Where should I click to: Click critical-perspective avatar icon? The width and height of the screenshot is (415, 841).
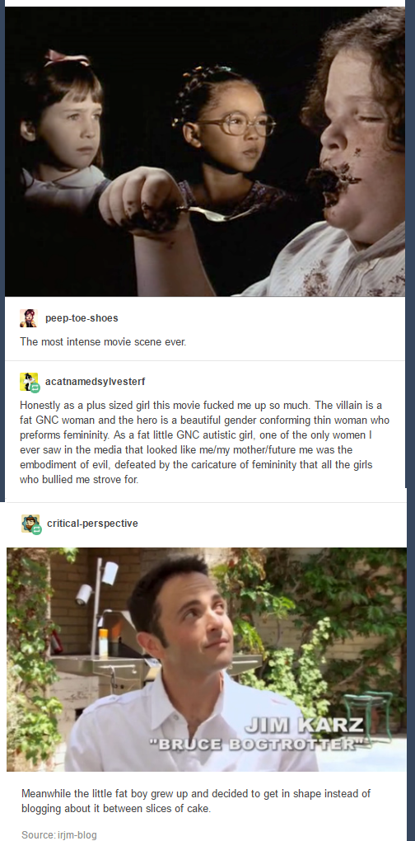[30, 523]
